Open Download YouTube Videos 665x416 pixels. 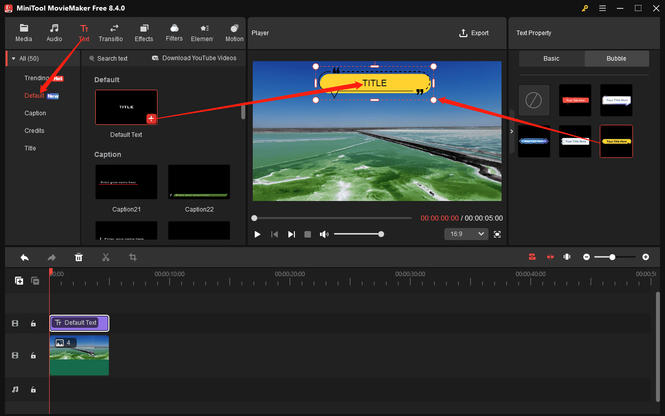pos(194,58)
